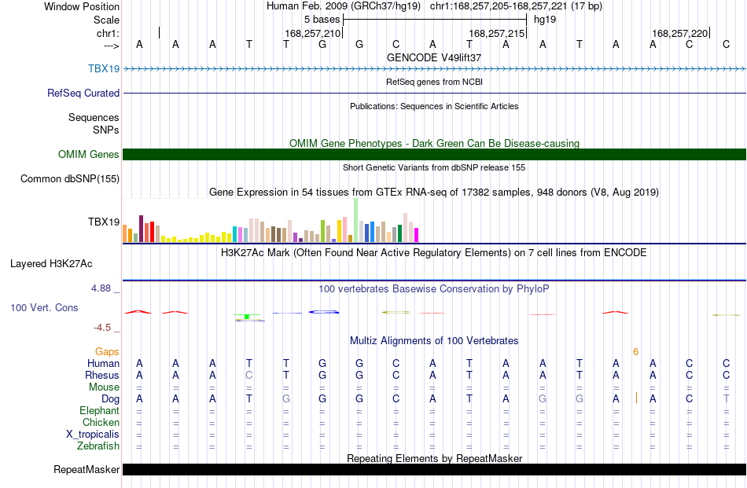747x488 pixels.
Task: Select the dark green OMIM Genes bar
Action: click(434, 154)
